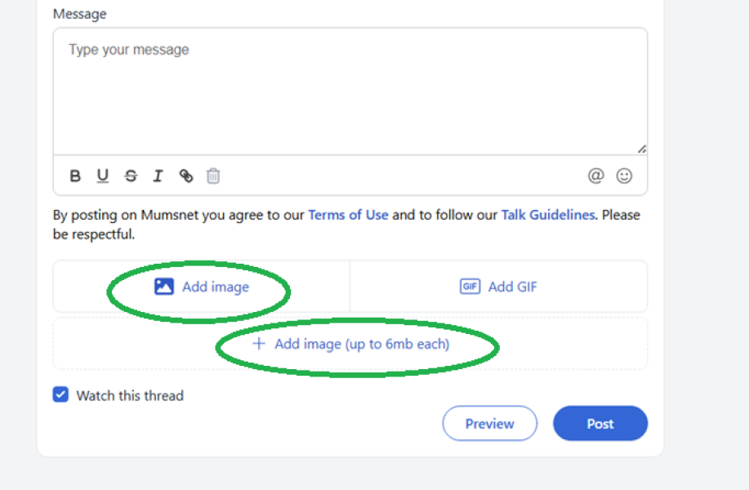Submit the message with Post button
749x490 pixels.
(600, 423)
